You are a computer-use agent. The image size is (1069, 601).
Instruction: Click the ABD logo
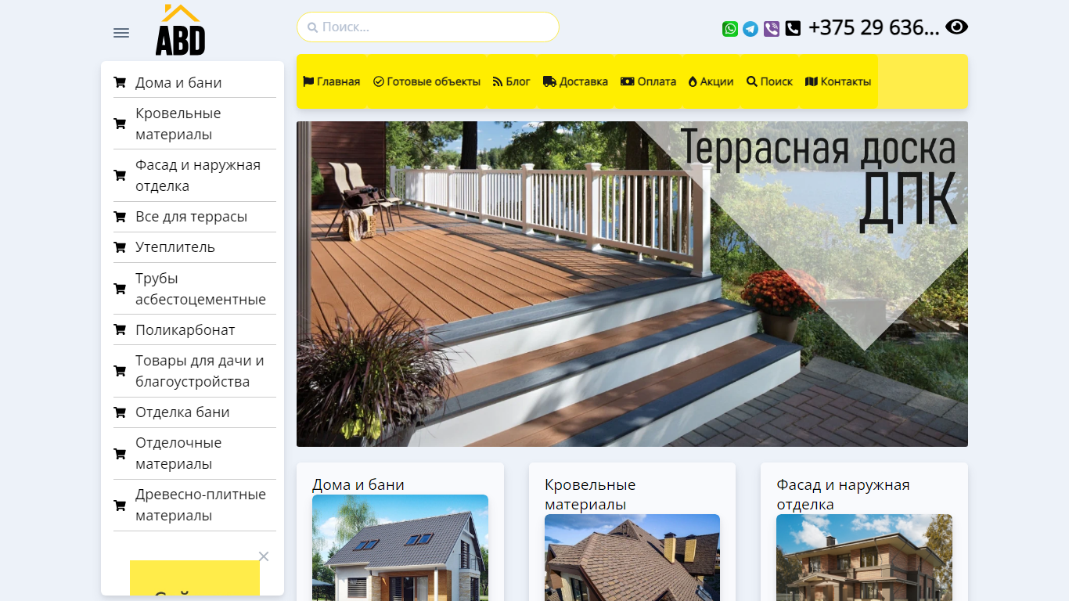[180, 31]
